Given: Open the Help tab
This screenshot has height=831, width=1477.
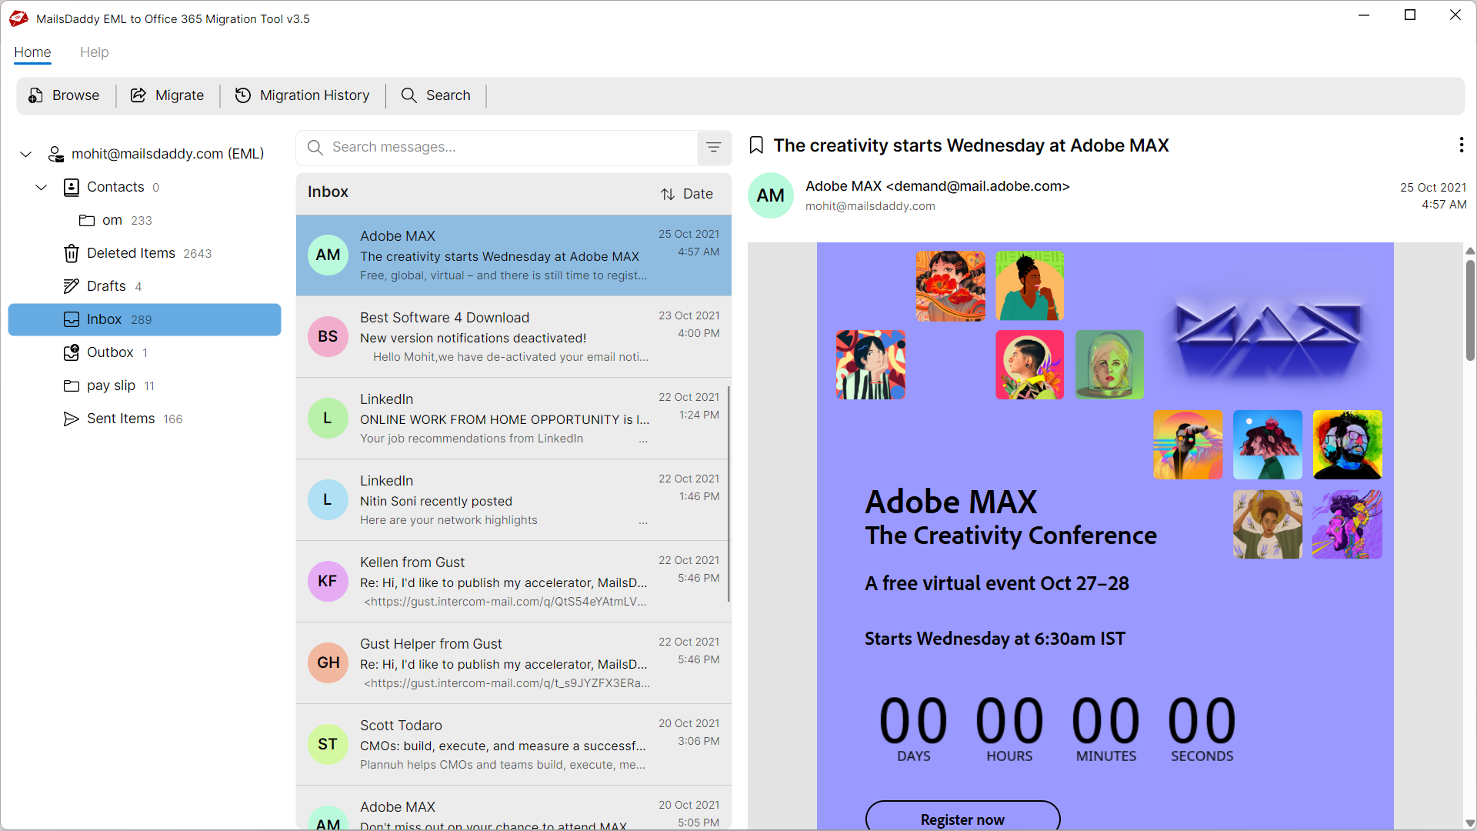Looking at the screenshot, I should (x=94, y=52).
